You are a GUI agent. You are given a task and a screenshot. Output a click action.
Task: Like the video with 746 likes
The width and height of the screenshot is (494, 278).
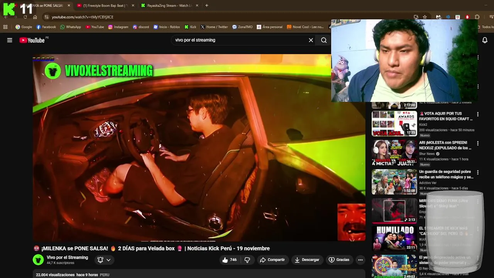[x=230, y=260]
